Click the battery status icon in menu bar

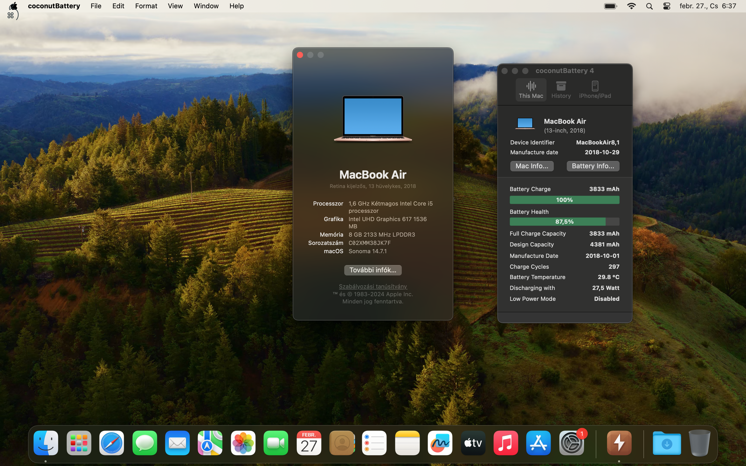click(610, 6)
